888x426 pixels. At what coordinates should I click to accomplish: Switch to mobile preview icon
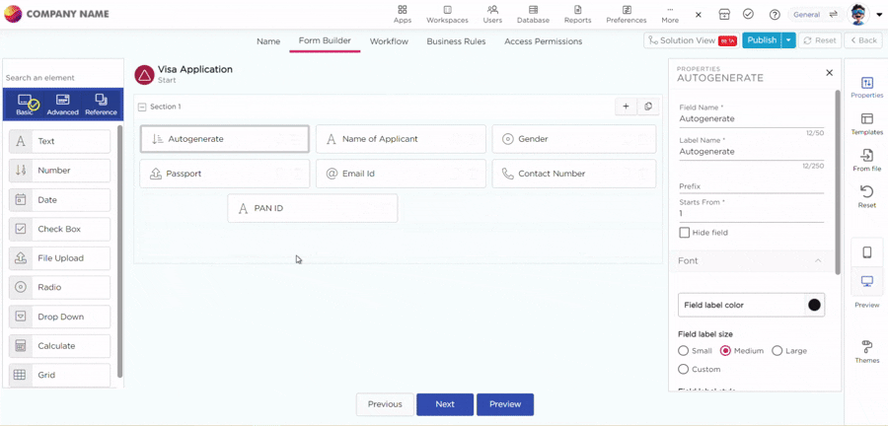click(866, 252)
